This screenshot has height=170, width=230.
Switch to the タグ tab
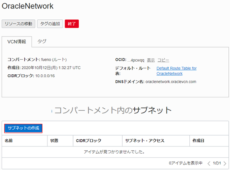click(x=42, y=42)
